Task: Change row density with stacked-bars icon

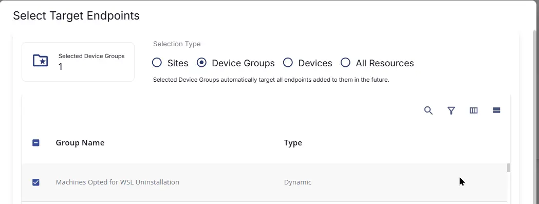Action: click(496, 110)
